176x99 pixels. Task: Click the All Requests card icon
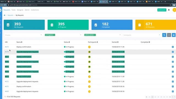pyautogui.click(x=139, y=25)
